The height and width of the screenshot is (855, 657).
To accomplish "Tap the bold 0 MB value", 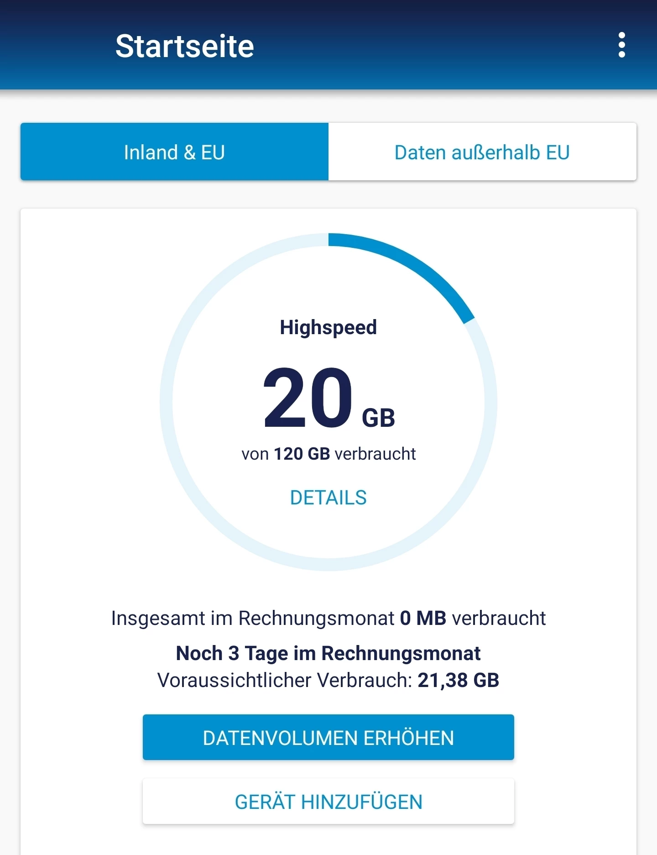I will point(423,618).
